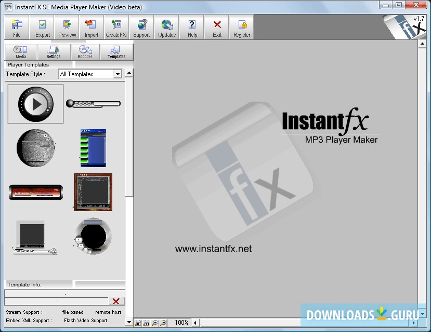
Task: Click the 'Embed XML Support :' label
Action: tap(29, 320)
